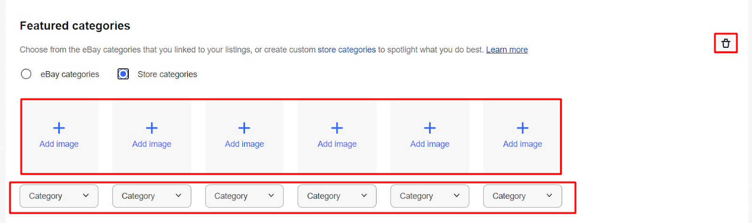
Task: Click plus icon in sixth image tile
Action: click(x=523, y=128)
